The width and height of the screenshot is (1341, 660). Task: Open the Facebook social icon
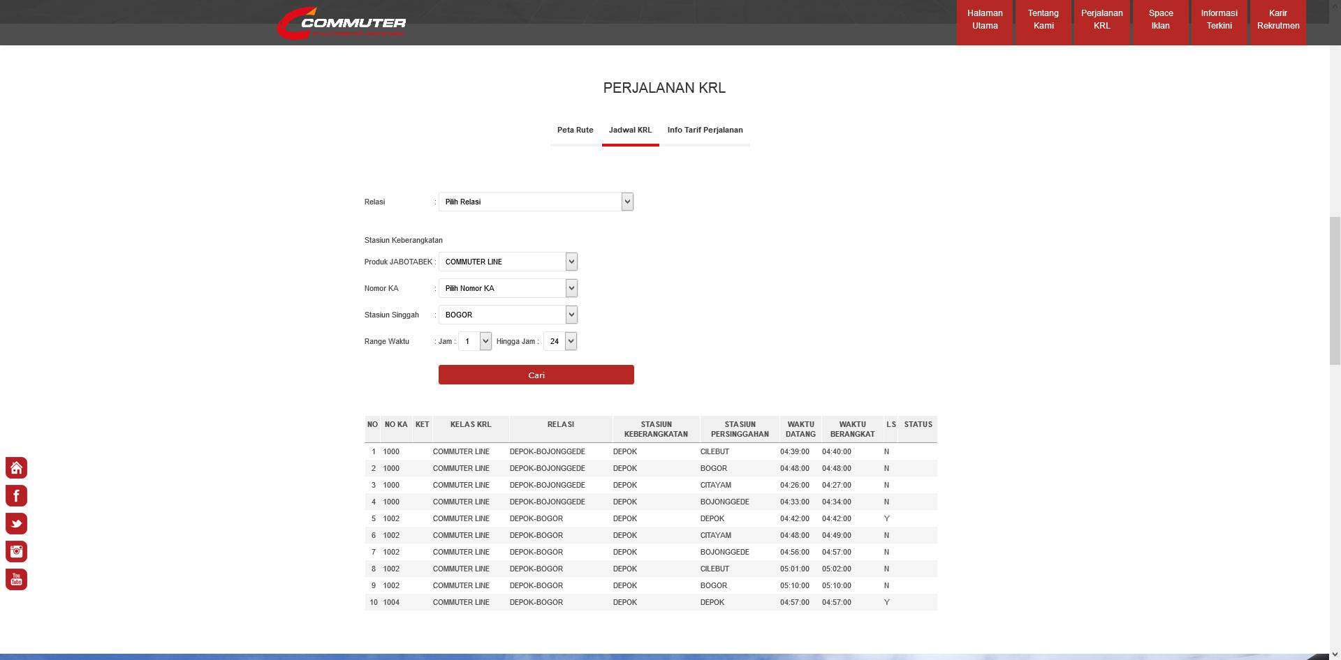tap(16, 495)
